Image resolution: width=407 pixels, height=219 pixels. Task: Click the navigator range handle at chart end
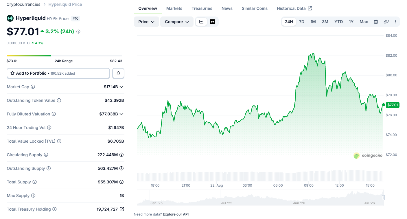pyautogui.click(x=383, y=198)
